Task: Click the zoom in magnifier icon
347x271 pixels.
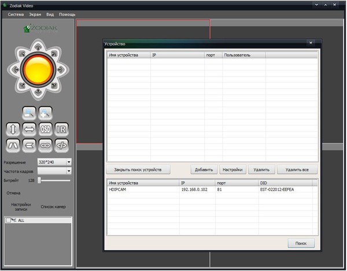Action: [46, 113]
